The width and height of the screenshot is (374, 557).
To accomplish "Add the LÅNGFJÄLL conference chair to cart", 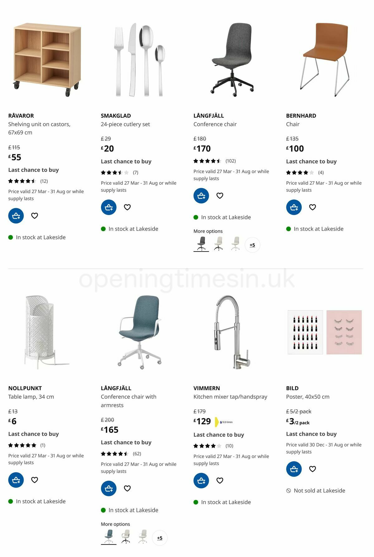I will [x=201, y=195].
